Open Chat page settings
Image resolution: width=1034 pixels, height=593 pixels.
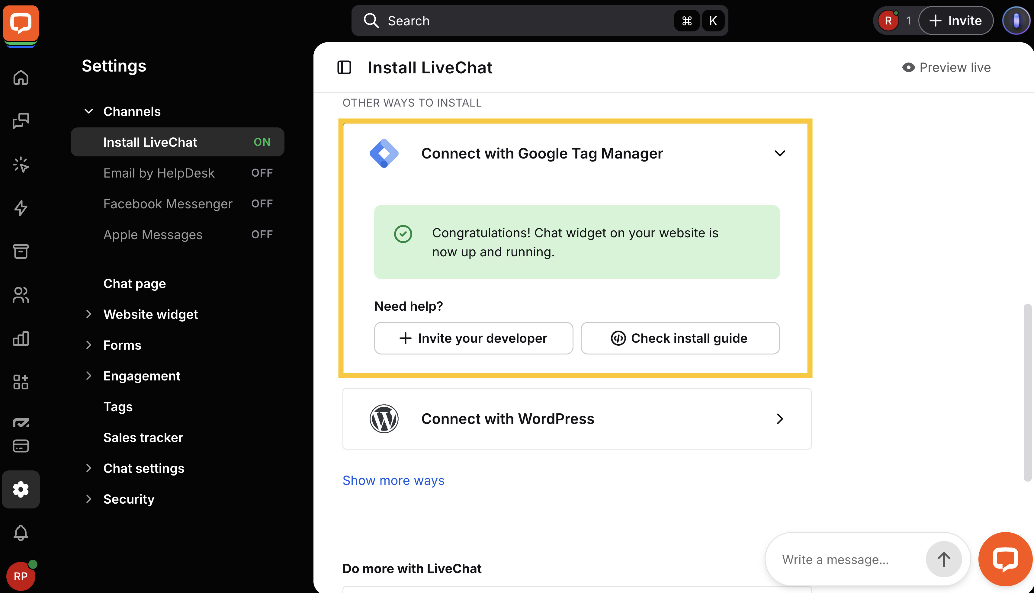point(134,284)
